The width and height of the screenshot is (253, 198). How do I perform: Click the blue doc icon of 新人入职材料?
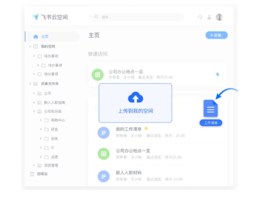pyautogui.click(x=104, y=176)
